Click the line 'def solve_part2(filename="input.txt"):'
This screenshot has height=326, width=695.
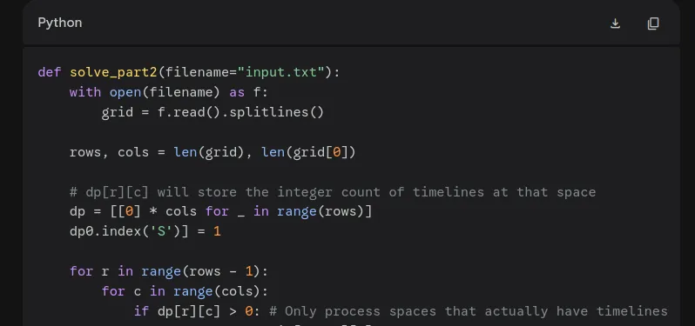189,72
